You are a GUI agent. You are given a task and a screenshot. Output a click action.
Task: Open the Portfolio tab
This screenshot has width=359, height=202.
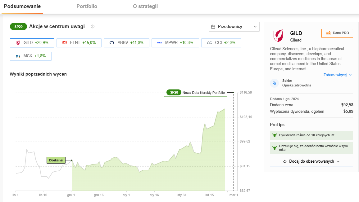click(x=87, y=7)
